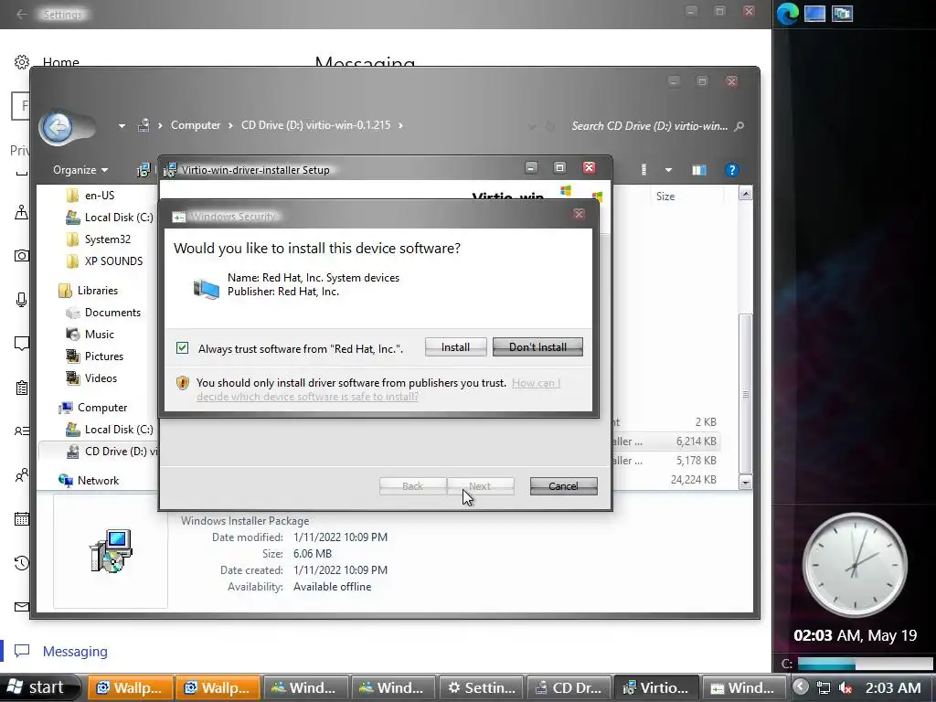This screenshot has width=936, height=702.
Task: Click the email envelope icon in Settings sidebar
Action: (x=22, y=607)
